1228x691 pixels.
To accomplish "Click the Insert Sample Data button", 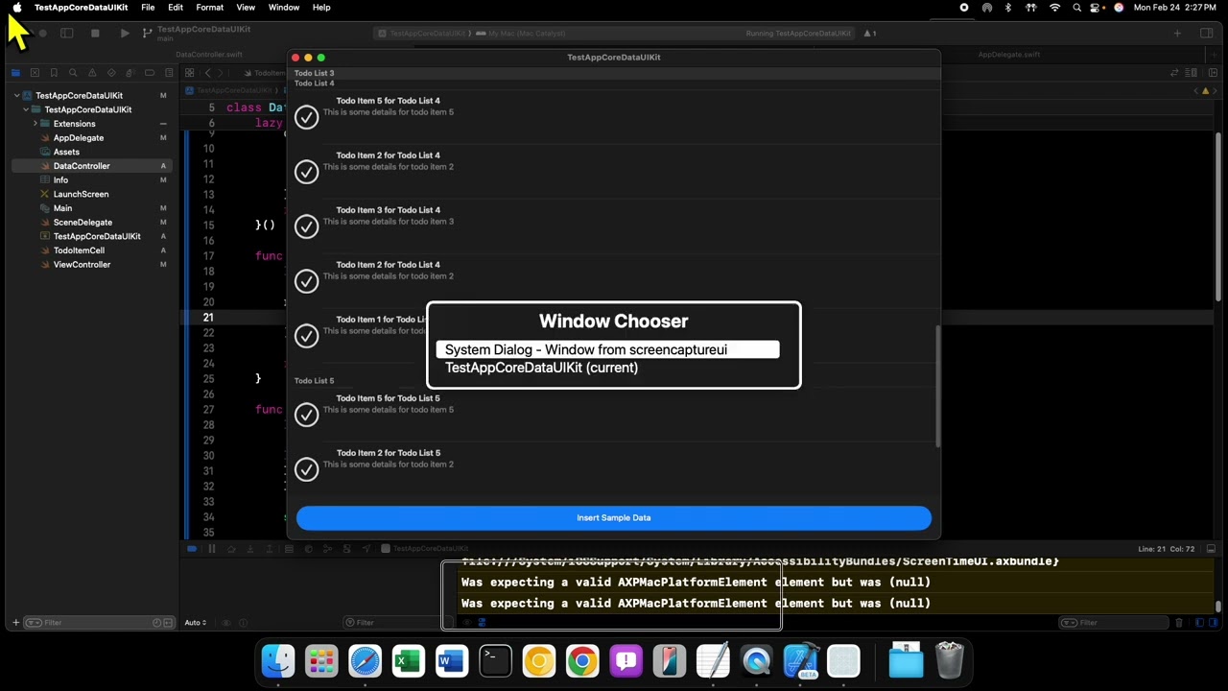I will (x=614, y=518).
